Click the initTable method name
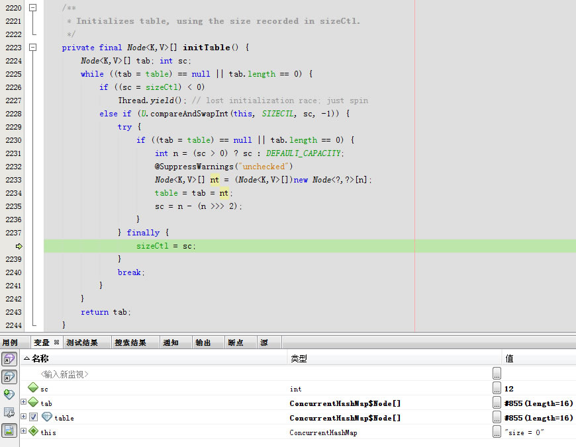This screenshot has height=447, width=576. pyautogui.click(x=207, y=48)
